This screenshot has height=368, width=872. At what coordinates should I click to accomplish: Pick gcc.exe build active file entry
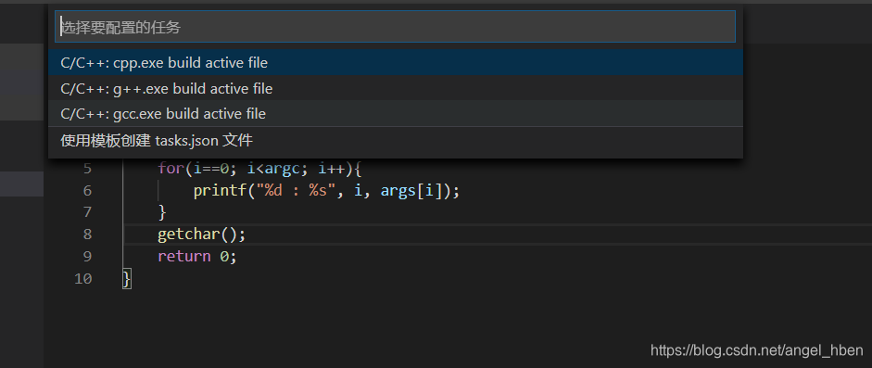tap(396, 113)
